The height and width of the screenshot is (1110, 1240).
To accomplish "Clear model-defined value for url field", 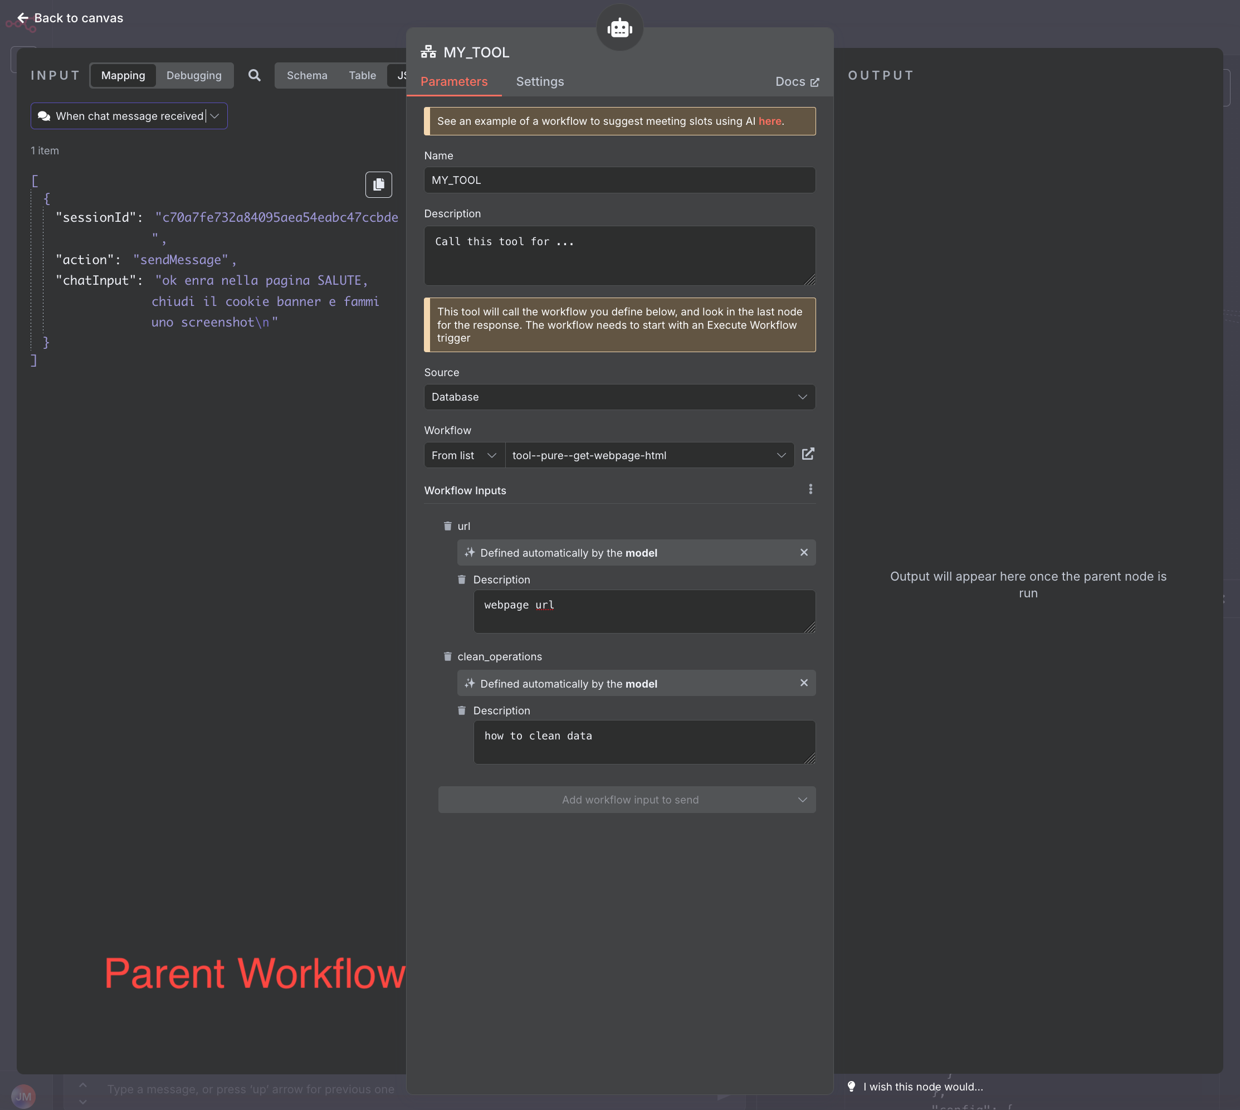I will (x=803, y=553).
